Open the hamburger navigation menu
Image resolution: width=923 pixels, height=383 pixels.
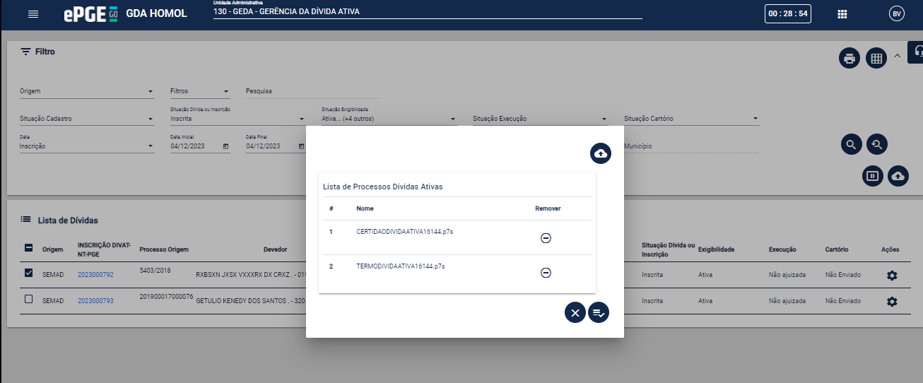(33, 14)
